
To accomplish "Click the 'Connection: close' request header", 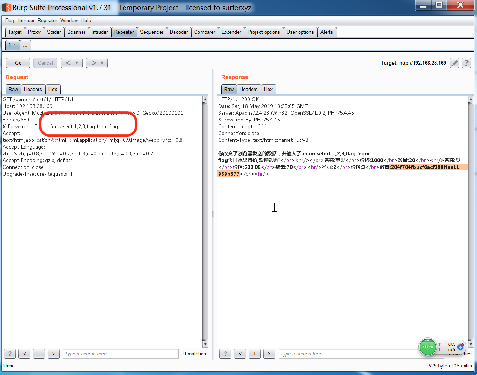I will [x=23, y=167].
